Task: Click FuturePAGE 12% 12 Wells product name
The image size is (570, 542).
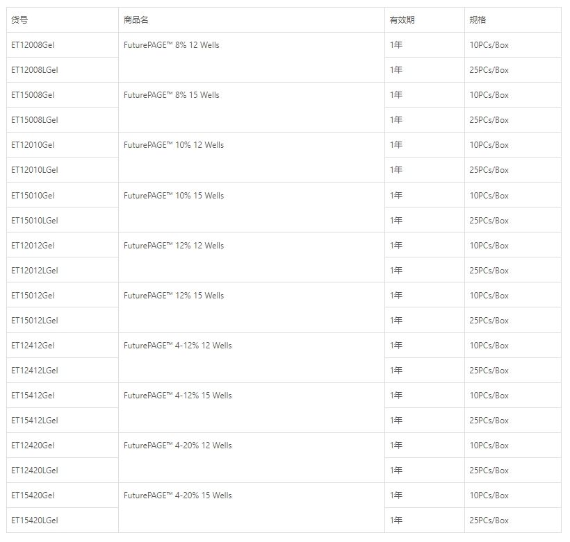Action: coord(174,246)
